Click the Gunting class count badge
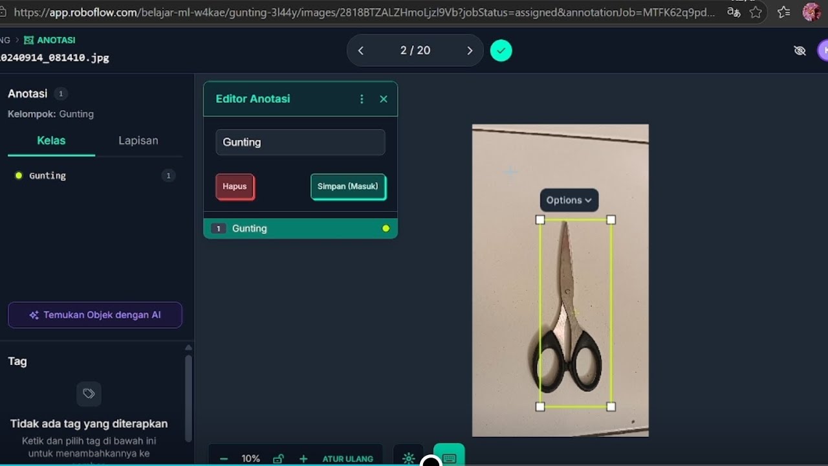Image resolution: width=828 pixels, height=466 pixels. point(168,175)
